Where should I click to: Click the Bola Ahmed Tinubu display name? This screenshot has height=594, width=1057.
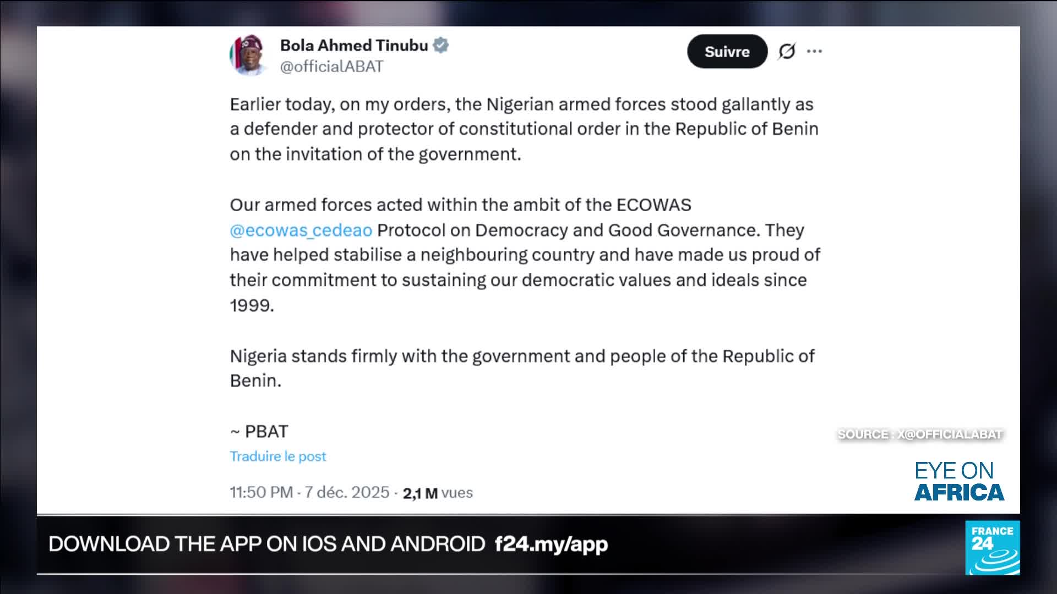[x=354, y=45]
